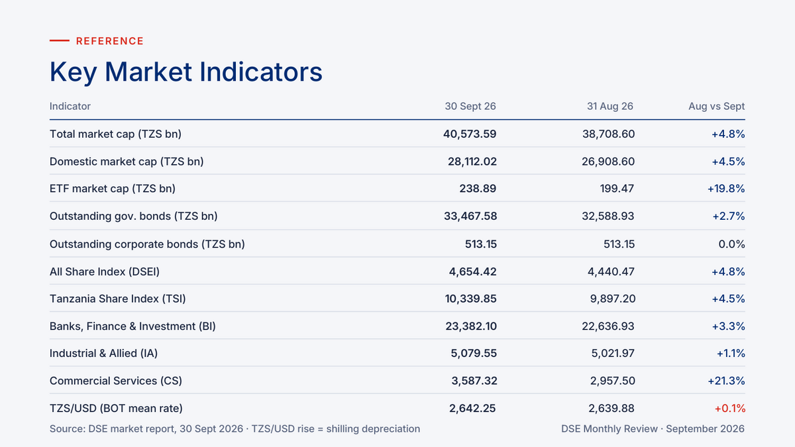Click the value 5,021.97

[612, 354]
